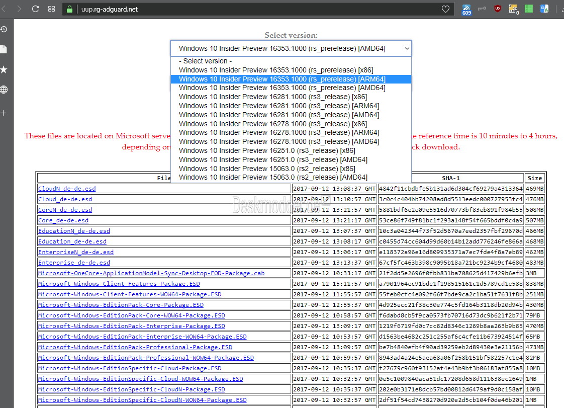Select 16278.1000 rs3_release [x86] option
The width and height of the screenshot is (564, 408).
(291, 124)
